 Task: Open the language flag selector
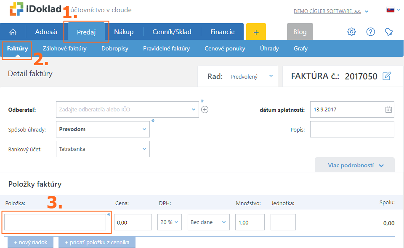coord(392,10)
